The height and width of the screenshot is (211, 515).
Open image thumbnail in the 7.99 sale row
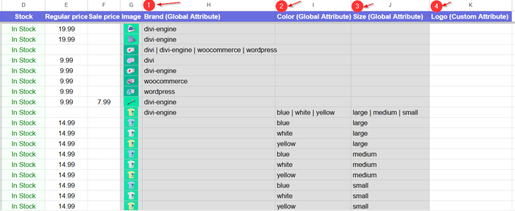tap(131, 102)
